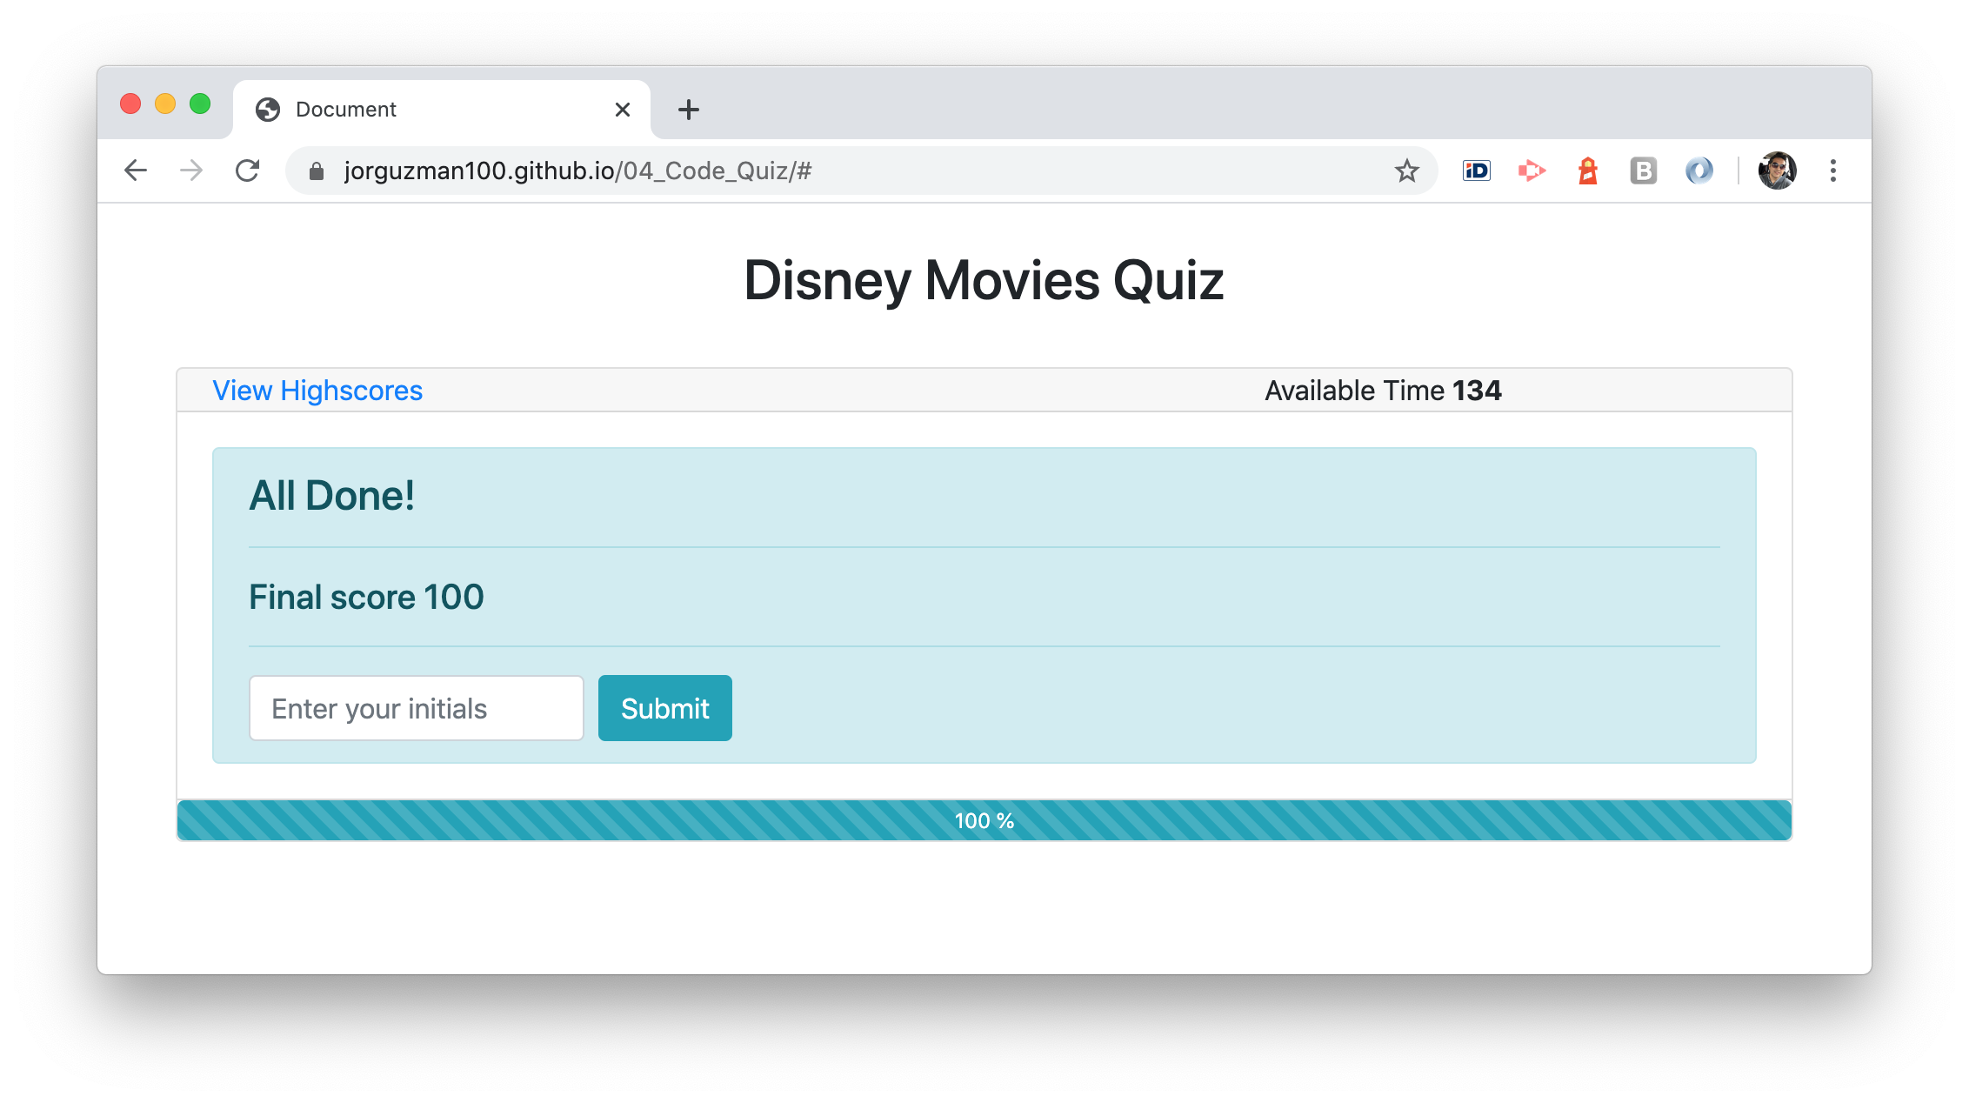The image size is (1969, 1103).
Task: Click the red video recorder extension icon
Action: pos(1532,170)
